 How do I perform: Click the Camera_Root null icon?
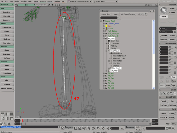click(x=106, y=23)
